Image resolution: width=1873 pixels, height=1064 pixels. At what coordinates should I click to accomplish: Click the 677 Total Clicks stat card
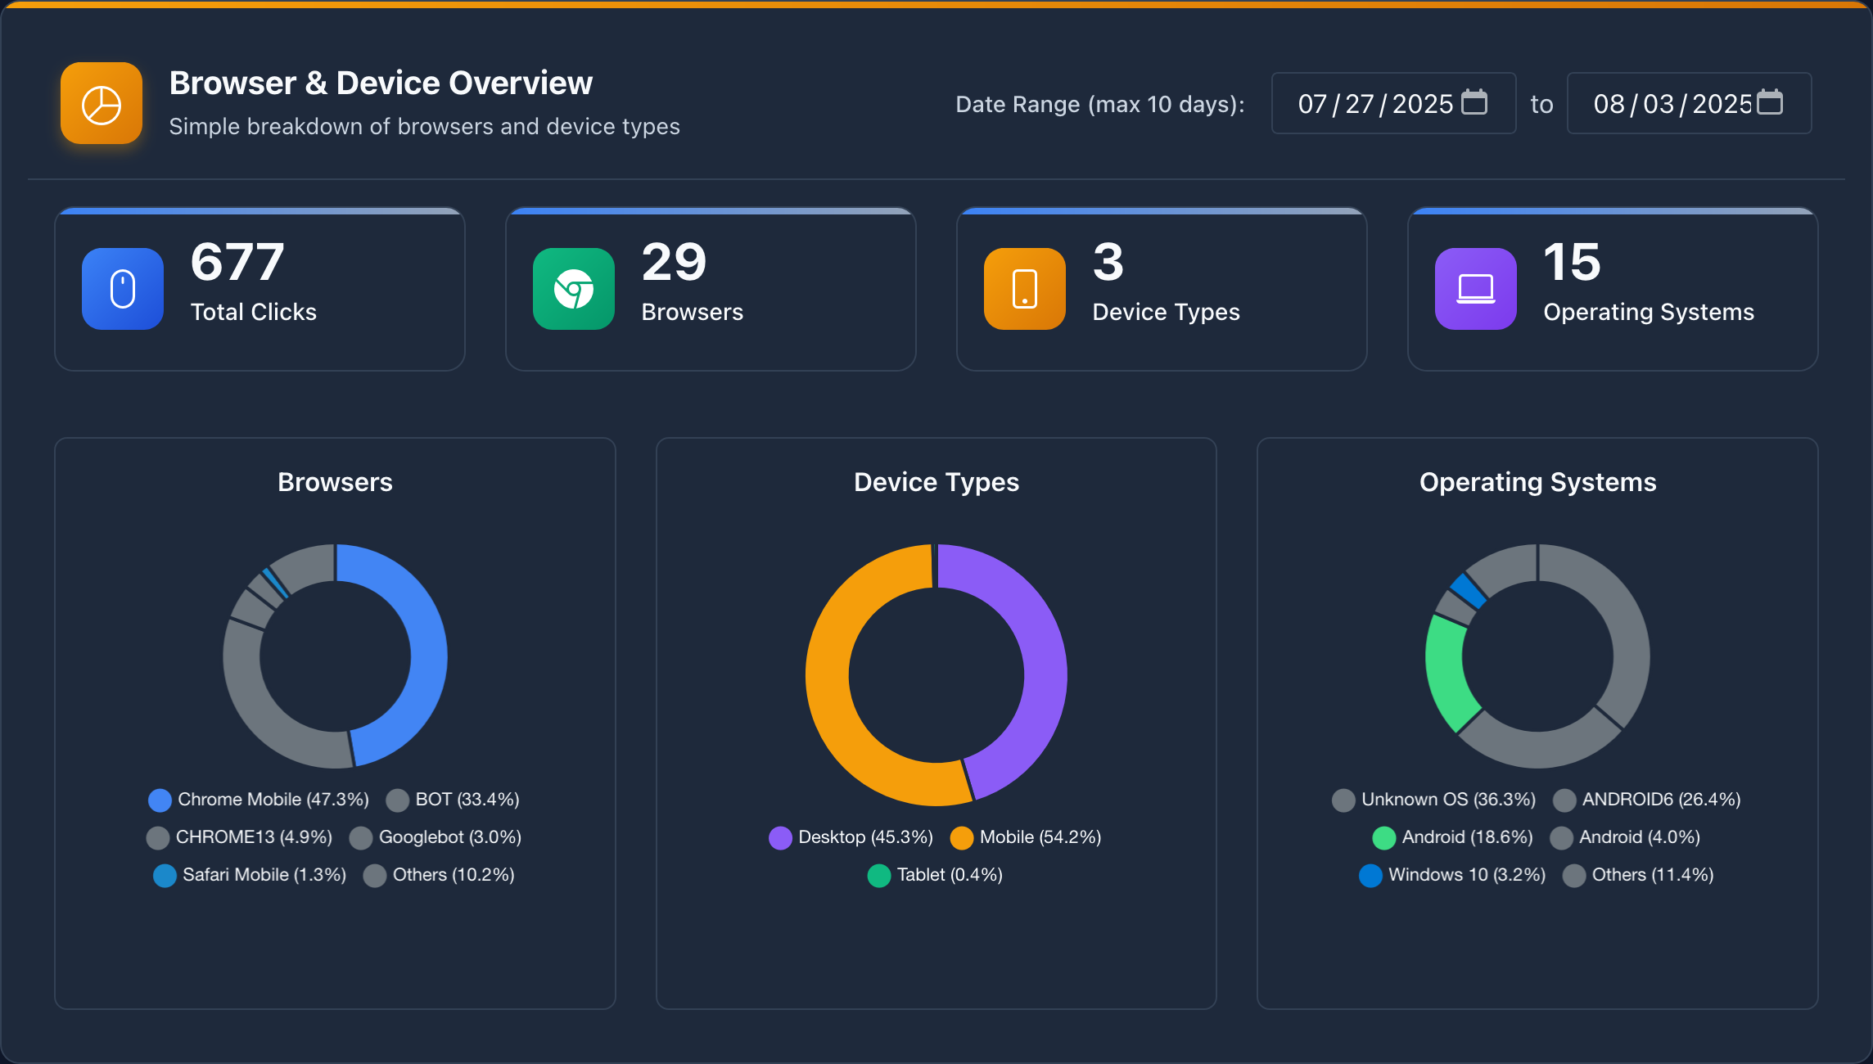pyautogui.click(x=259, y=289)
